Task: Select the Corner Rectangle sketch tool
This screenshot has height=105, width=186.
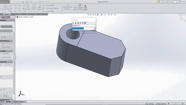Action: point(11,8)
